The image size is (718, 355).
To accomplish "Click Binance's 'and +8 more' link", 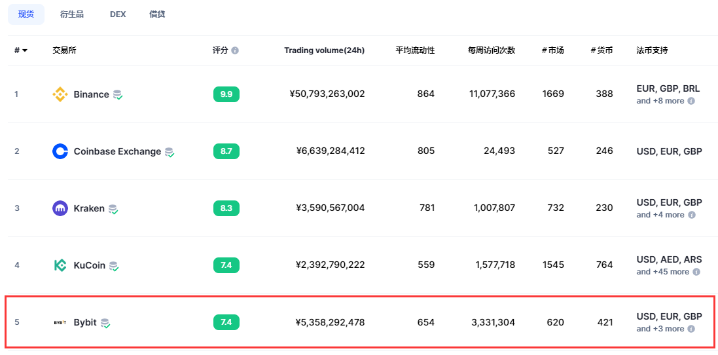I will click(x=660, y=101).
